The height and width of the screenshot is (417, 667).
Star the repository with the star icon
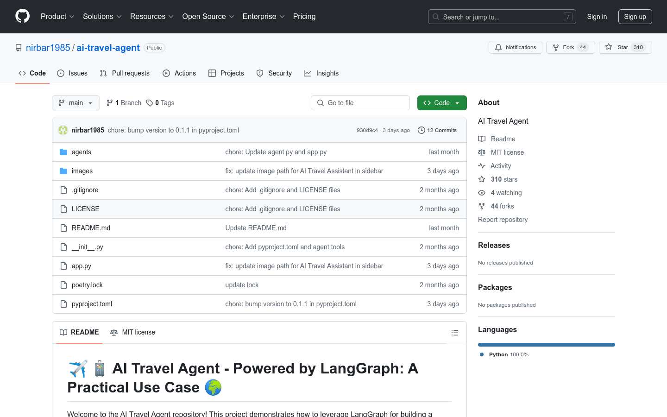[x=609, y=47]
